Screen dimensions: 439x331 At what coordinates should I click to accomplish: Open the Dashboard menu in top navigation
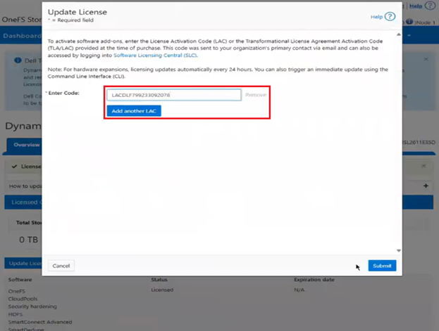tap(20, 35)
